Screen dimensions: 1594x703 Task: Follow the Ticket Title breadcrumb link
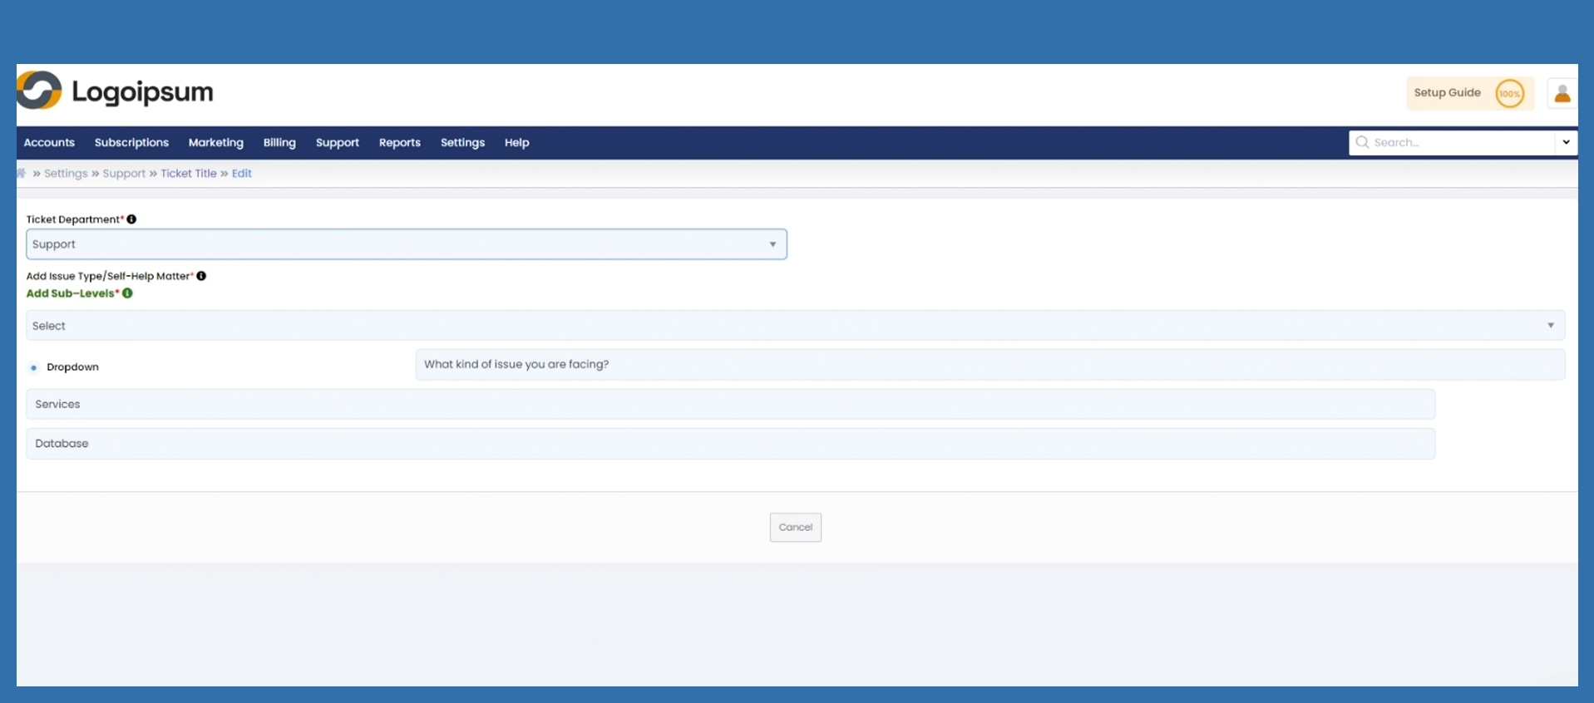click(188, 174)
